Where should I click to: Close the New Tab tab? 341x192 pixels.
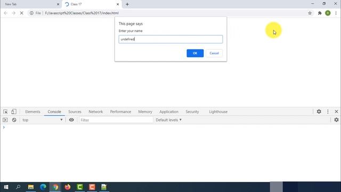point(58,4)
